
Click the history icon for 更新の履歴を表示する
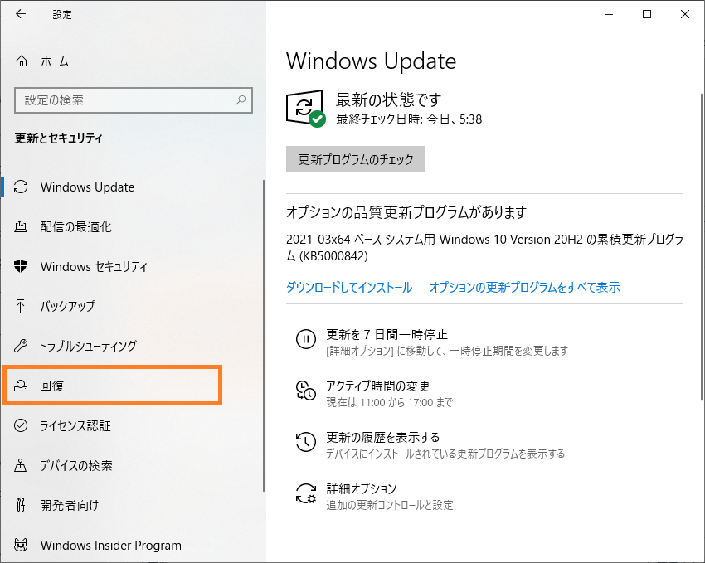tap(306, 442)
